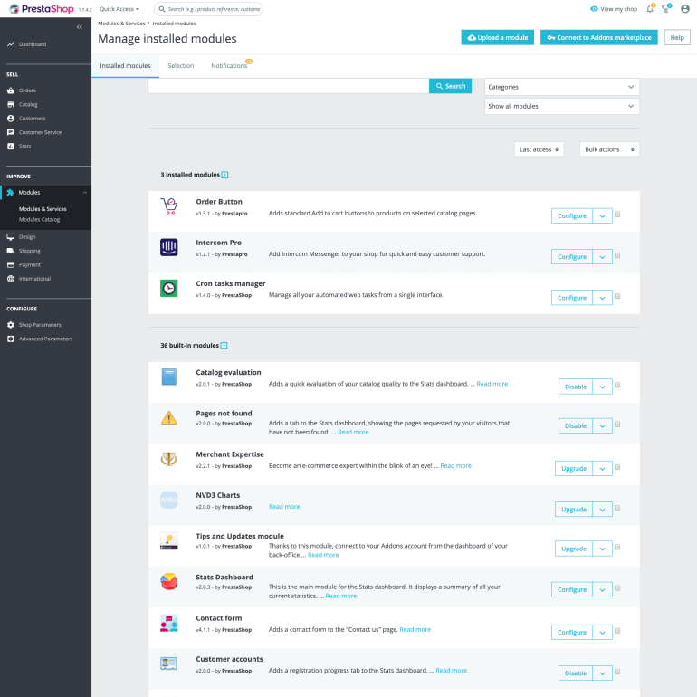The image size is (697, 697).
Task: Open the Bulk actions dropdown
Action: pyautogui.click(x=609, y=149)
